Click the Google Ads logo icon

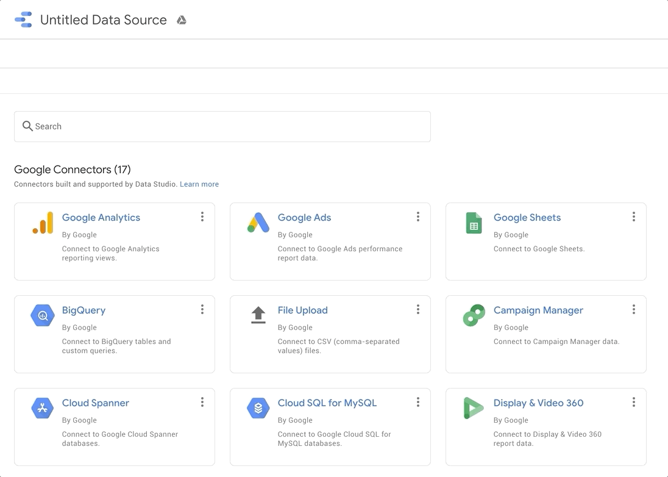258,223
